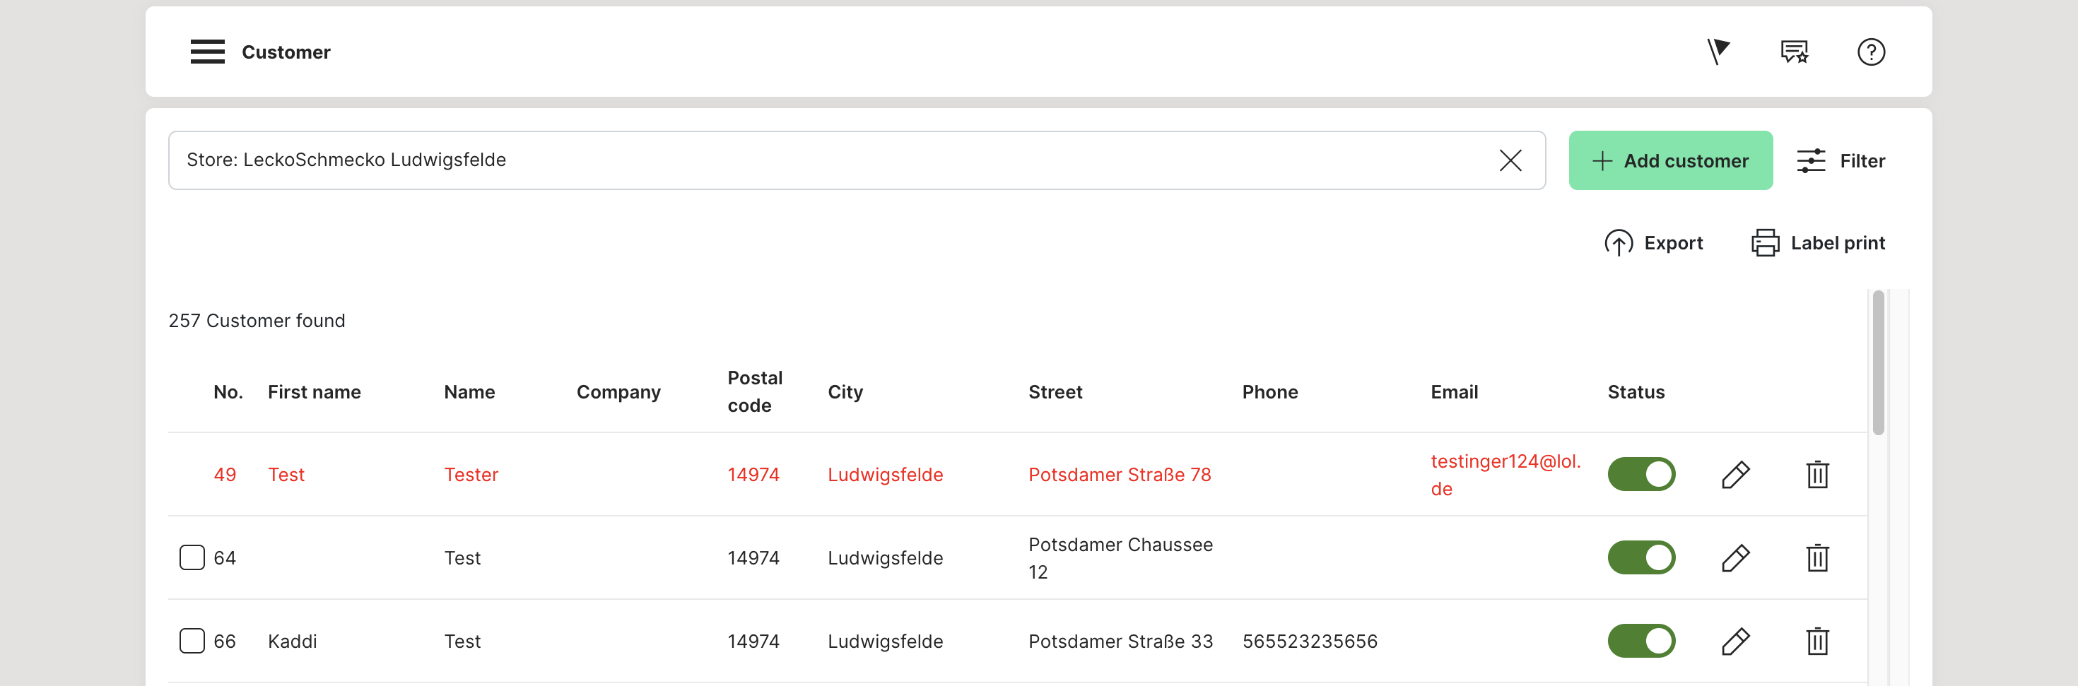Viewport: 2078px width, 686px height.
Task: Edit customer 64 with pencil icon
Action: pyautogui.click(x=1735, y=558)
